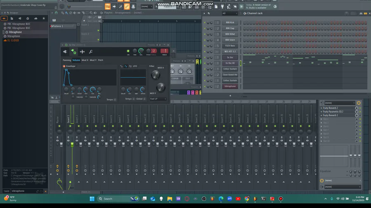Open Windows Start menu
Screen dimensions: 371x208
92,199
